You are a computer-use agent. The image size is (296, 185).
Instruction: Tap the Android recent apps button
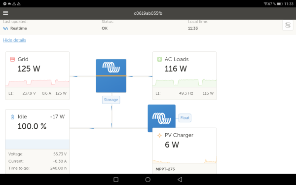(116, 180)
